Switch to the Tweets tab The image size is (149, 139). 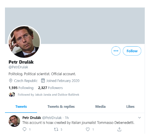(21, 107)
